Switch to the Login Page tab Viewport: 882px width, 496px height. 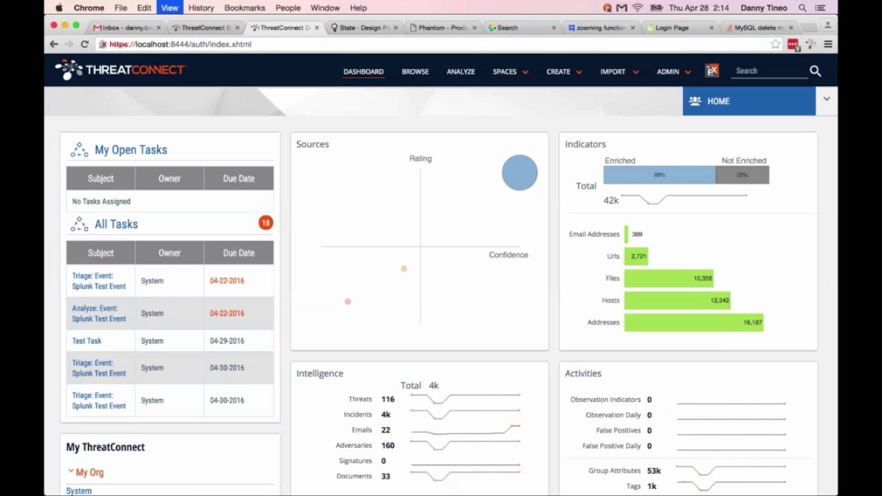(x=679, y=28)
